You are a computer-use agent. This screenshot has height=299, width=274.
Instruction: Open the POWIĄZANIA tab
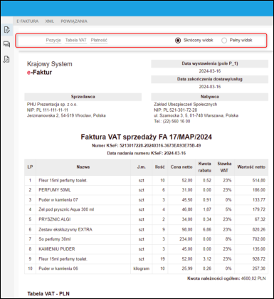click(x=74, y=21)
